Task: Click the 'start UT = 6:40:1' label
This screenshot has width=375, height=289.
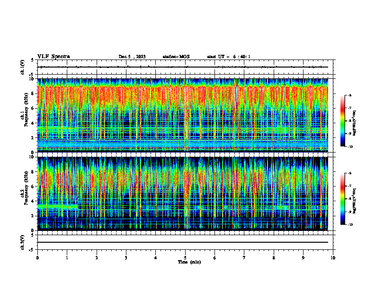Action: click(x=229, y=57)
